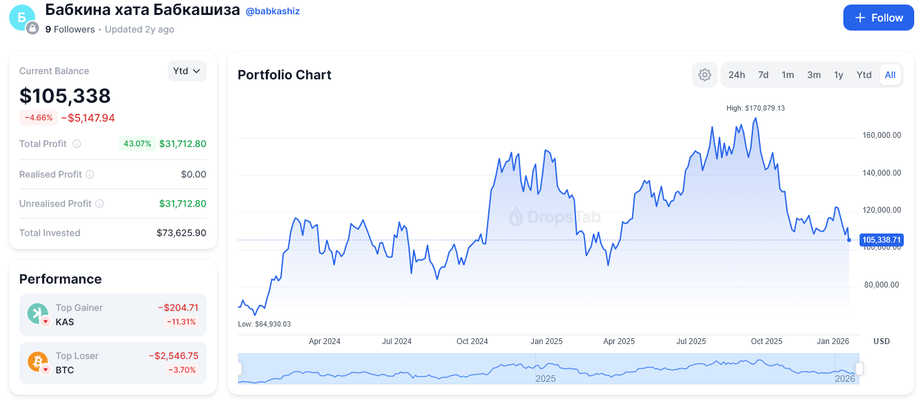Click the right handle of range slider

860,369
